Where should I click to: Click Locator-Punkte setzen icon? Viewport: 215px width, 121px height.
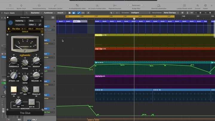(x=184, y=5)
